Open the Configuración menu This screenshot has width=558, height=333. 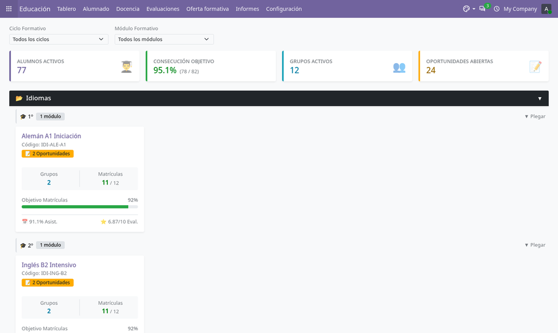point(284,9)
